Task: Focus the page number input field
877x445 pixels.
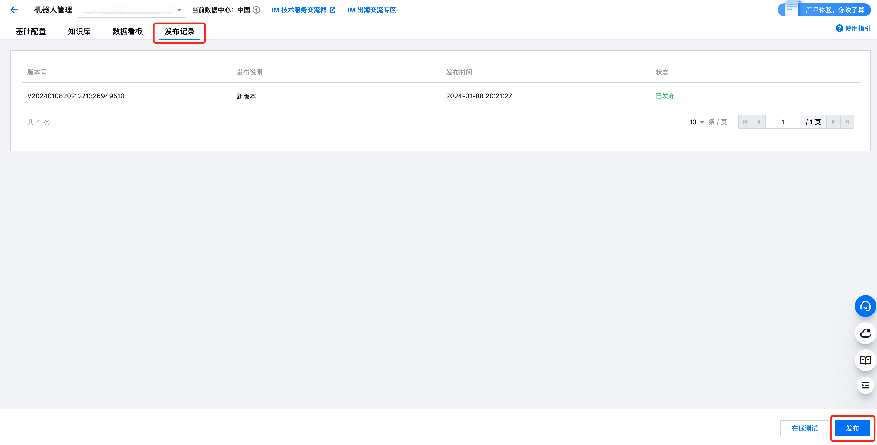Action: pos(782,122)
